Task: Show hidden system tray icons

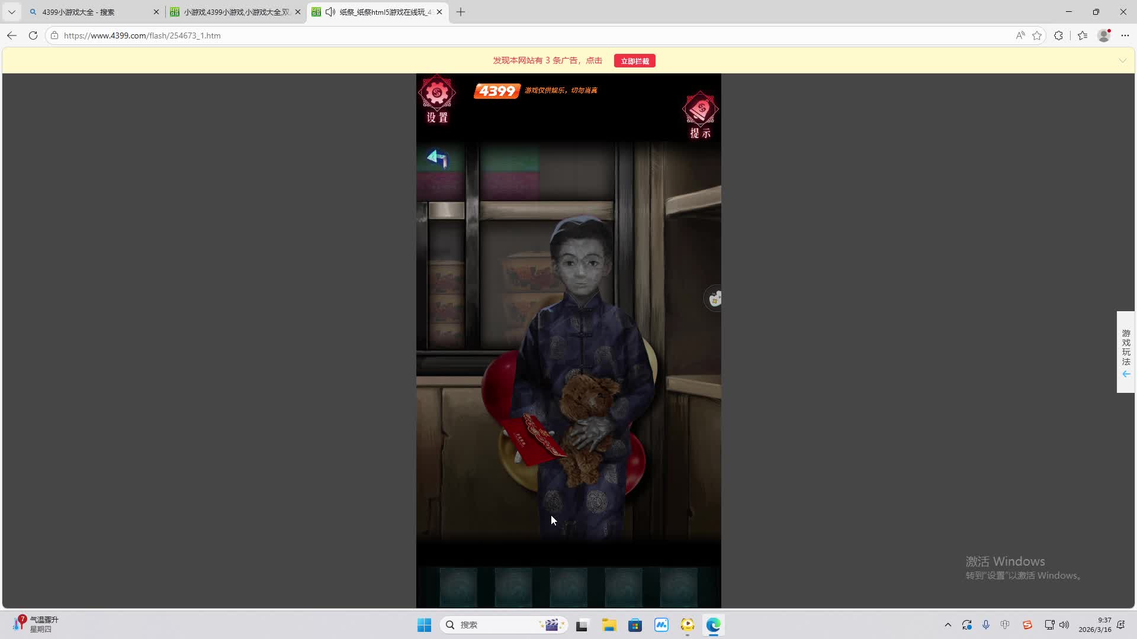Action: click(947, 625)
